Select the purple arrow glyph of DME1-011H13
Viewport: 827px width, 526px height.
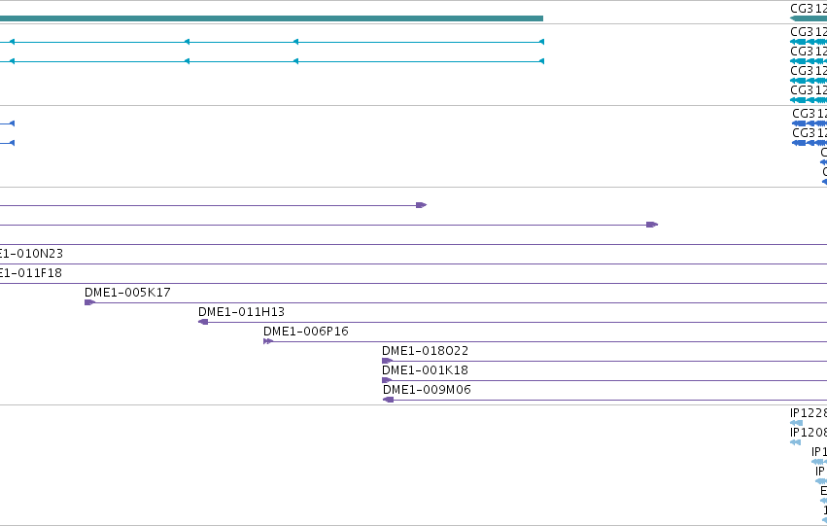(x=203, y=322)
